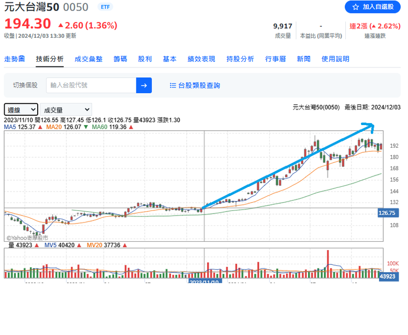Open the 台股類股查詢 link

click(x=195, y=85)
